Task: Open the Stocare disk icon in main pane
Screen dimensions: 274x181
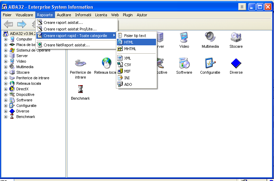Action: pyautogui.click(x=236, y=37)
